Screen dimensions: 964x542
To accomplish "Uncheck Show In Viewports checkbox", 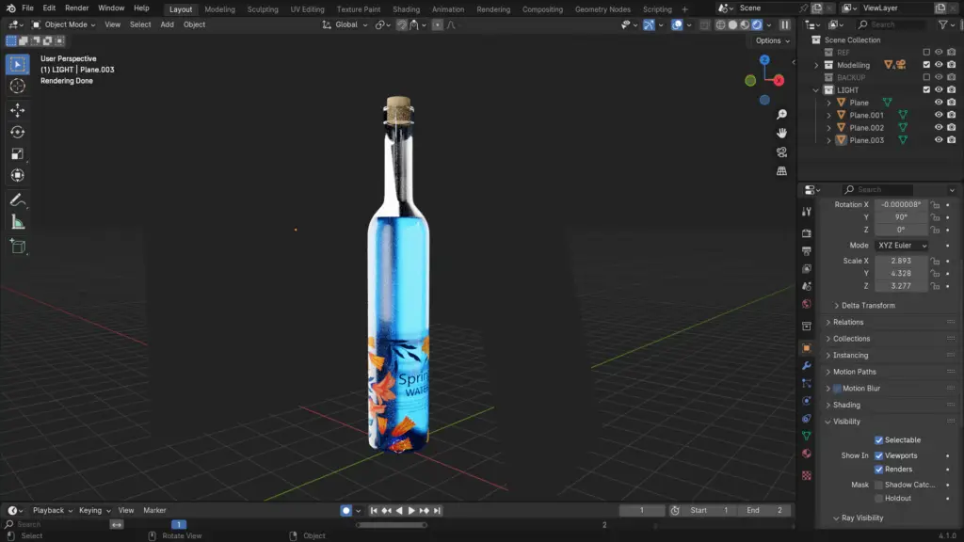I will 878,455.
